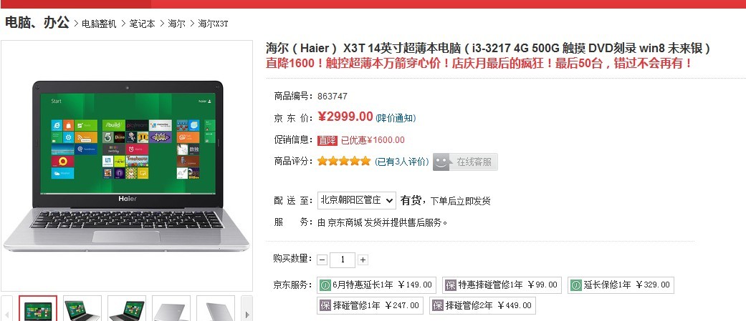Click the 保 icon on 特惠摔碰管修1年
Screen dimensions: 746x321
pos(450,285)
